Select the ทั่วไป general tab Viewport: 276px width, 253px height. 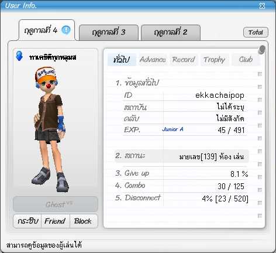(x=122, y=60)
